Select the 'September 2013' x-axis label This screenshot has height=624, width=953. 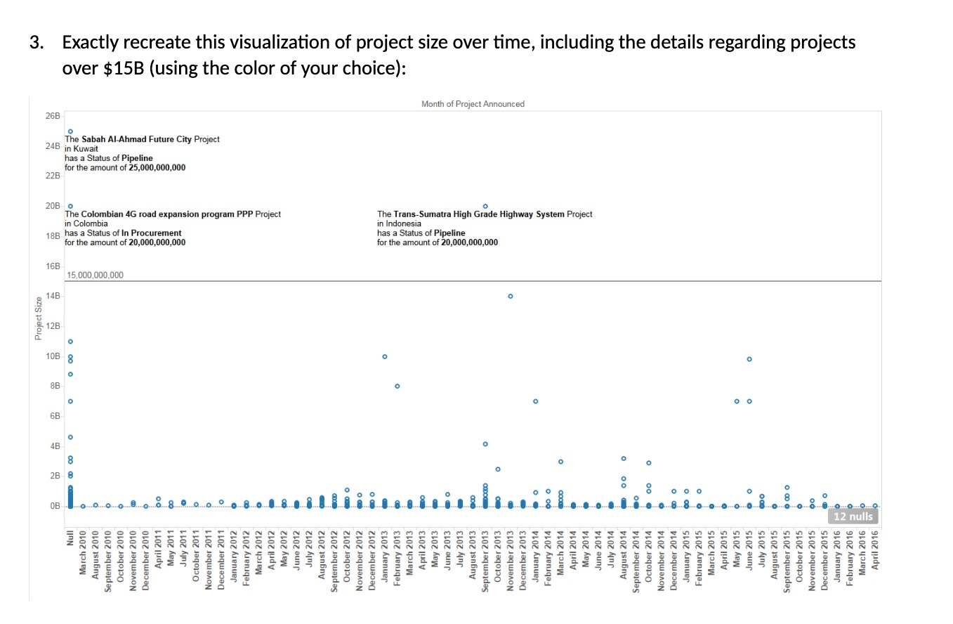click(485, 561)
